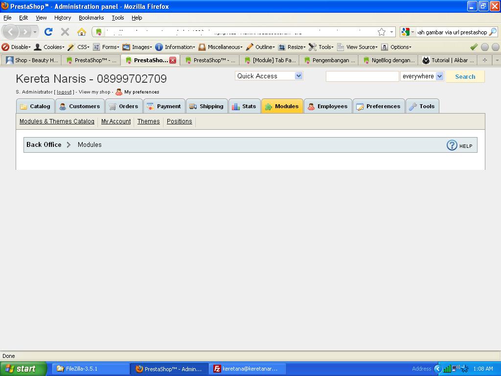Viewport: 501px width, 376px height.
Task: Open the File menu
Action: 7,18
